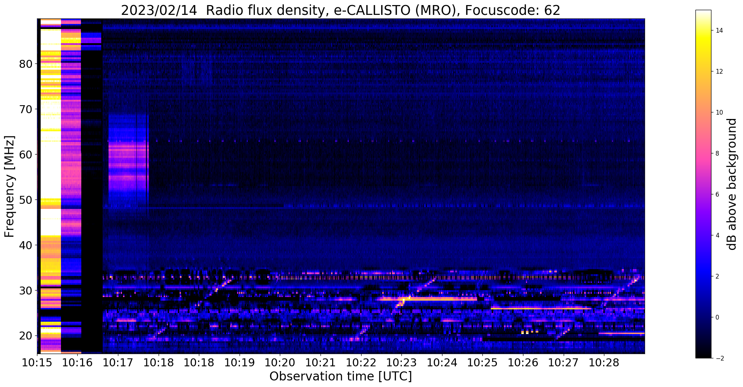Click the 10:23 time tick label

coord(401,363)
